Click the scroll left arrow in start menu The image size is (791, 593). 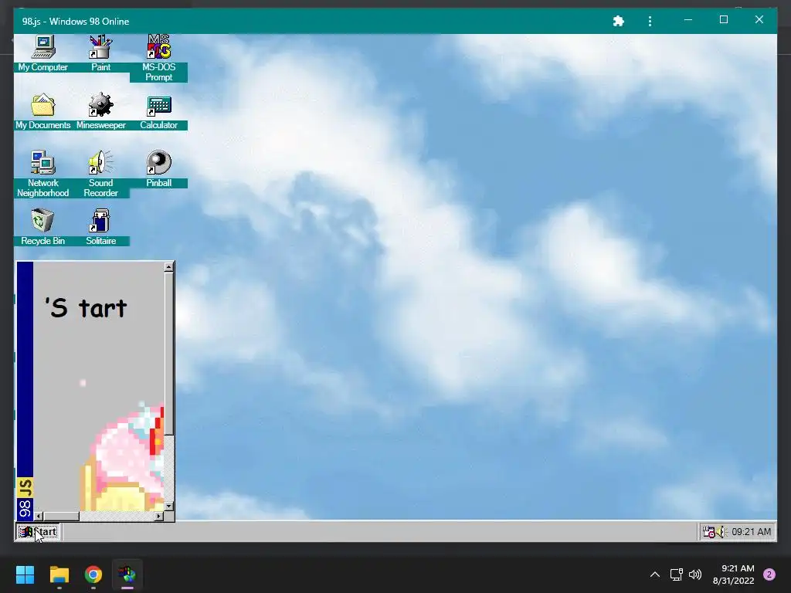click(39, 516)
